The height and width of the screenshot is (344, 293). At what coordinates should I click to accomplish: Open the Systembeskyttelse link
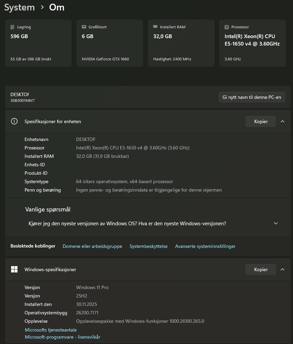(149, 246)
